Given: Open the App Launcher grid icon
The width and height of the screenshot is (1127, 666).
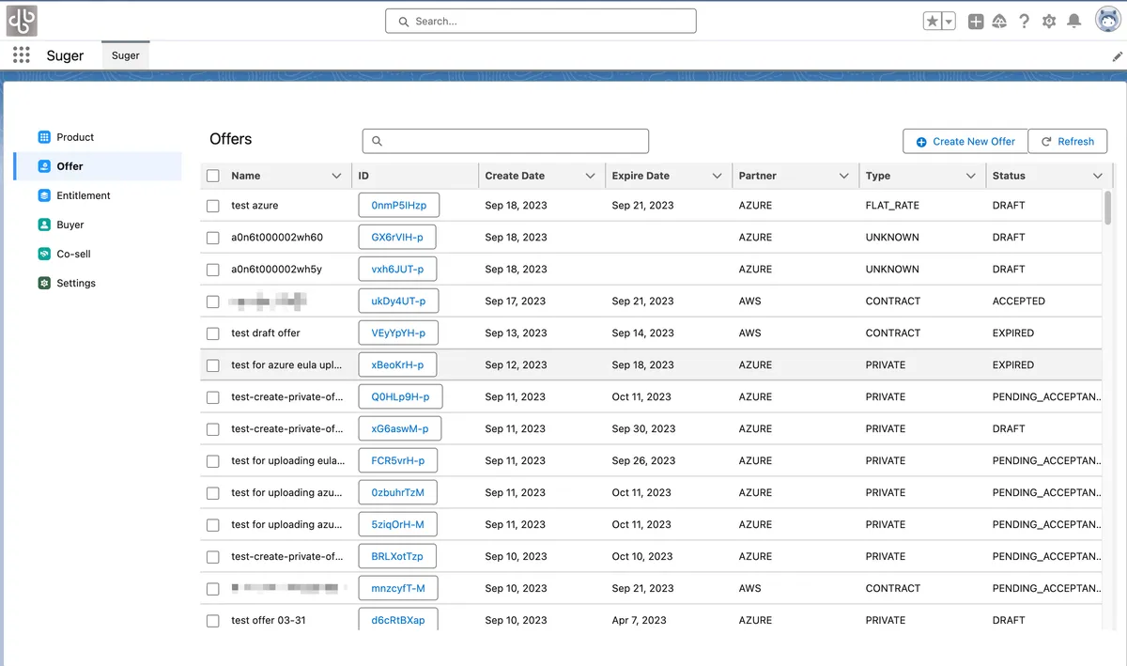Looking at the screenshot, I should click(22, 55).
